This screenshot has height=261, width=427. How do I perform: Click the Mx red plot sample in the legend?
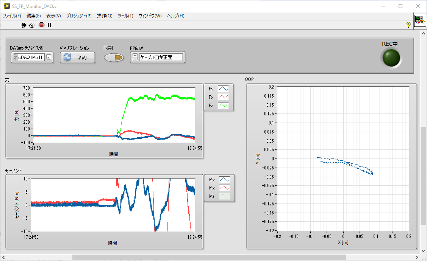224,188
